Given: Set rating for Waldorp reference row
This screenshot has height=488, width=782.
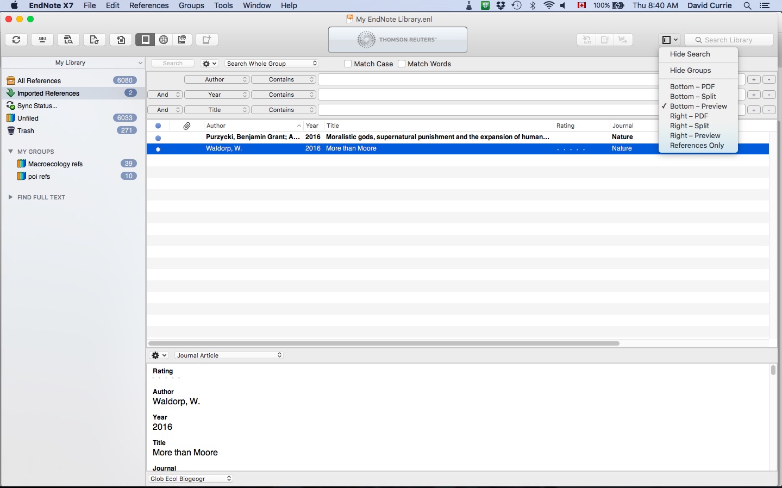Looking at the screenshot, I should point(571,149).
